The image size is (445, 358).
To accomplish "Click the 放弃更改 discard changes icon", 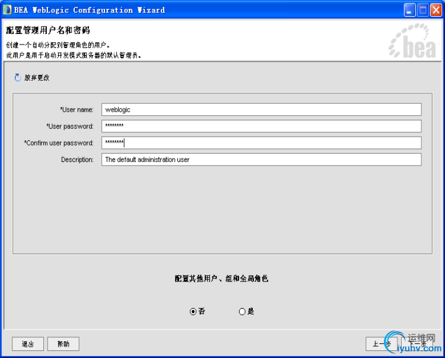I will (x=18, y=78).
